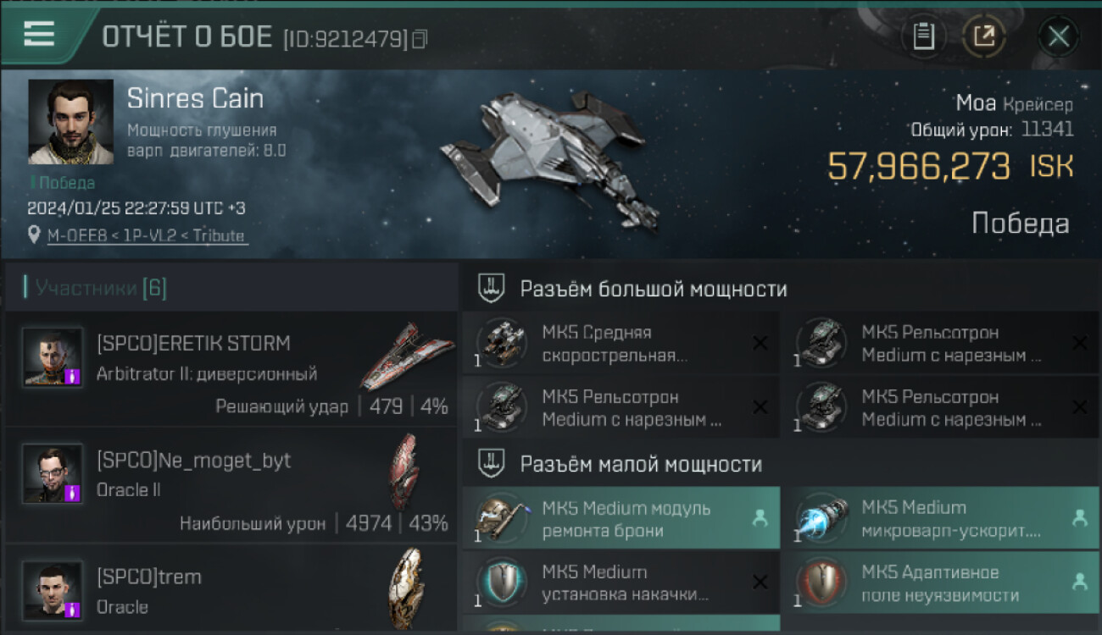Open Ne_moget_byt's character portrait
Image resolution: width=1102 pixels, height=635 pixels.
click(x=53, y=473)
